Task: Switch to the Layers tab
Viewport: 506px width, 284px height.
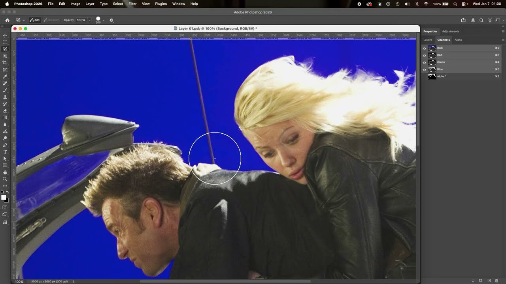Action: click(428, 40)
